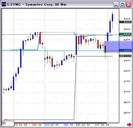
Task: Click the 4750 price scale label
Action: point(127,81)
